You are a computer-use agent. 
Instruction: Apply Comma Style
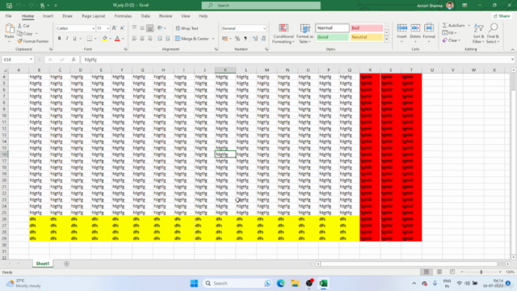point(246,39)
